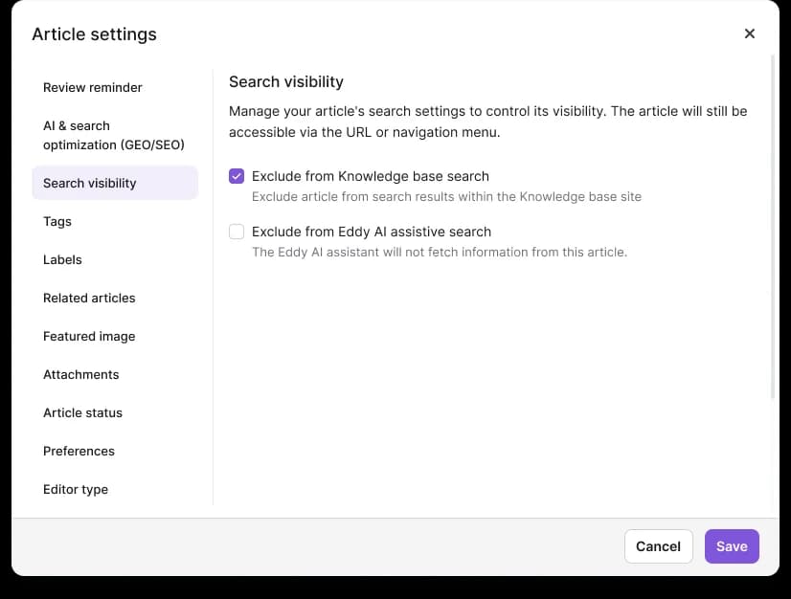Open the Featured image section
This screenshot has width=791, height=599.
(115, 336)
